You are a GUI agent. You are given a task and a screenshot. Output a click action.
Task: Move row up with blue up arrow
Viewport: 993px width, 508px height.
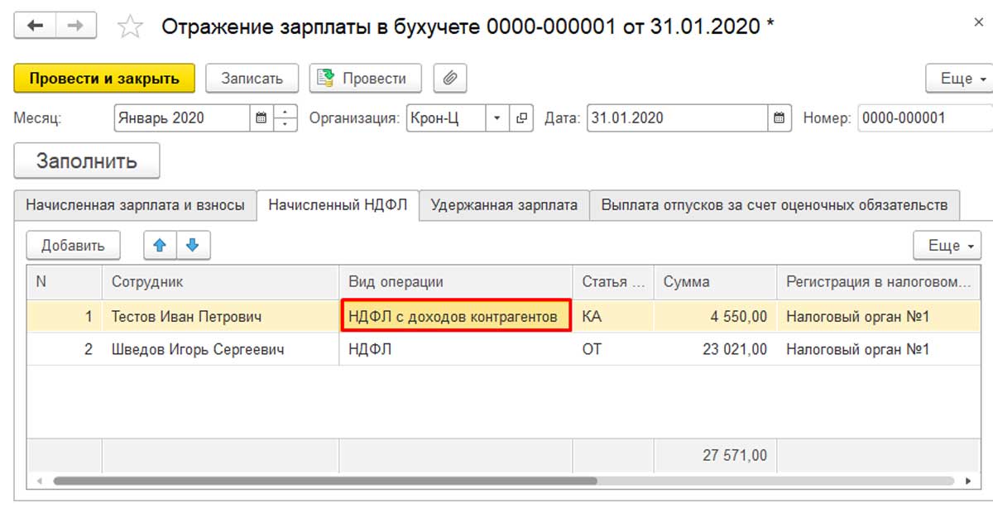[161, 245]
